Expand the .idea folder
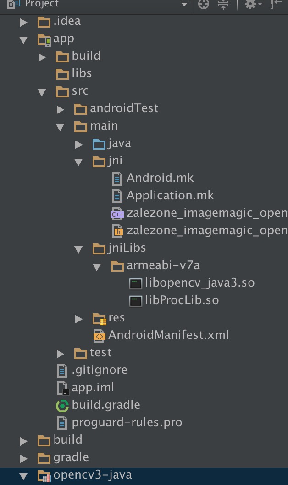This screenshot has height=485, width=288. click(x=24, y=22)
